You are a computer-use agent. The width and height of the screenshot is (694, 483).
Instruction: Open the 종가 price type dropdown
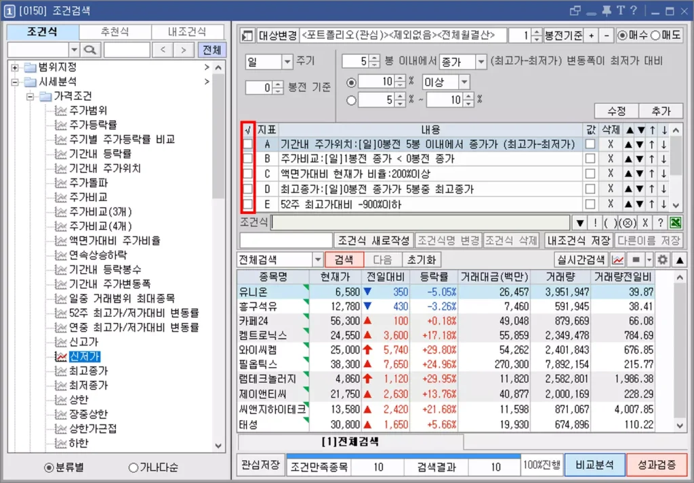(482, 62)
